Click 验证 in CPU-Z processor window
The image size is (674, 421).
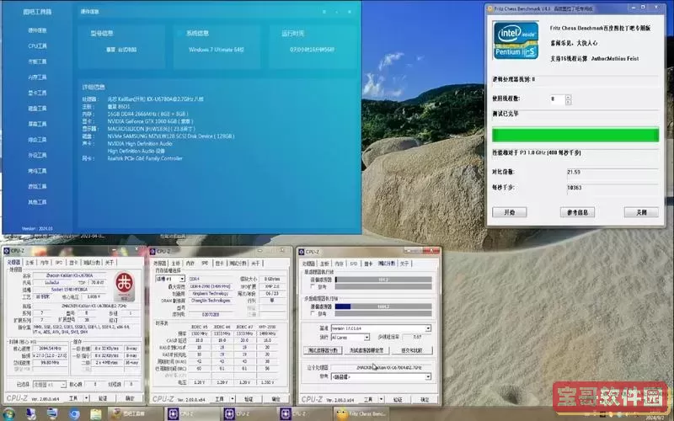(x=103, y=398)
